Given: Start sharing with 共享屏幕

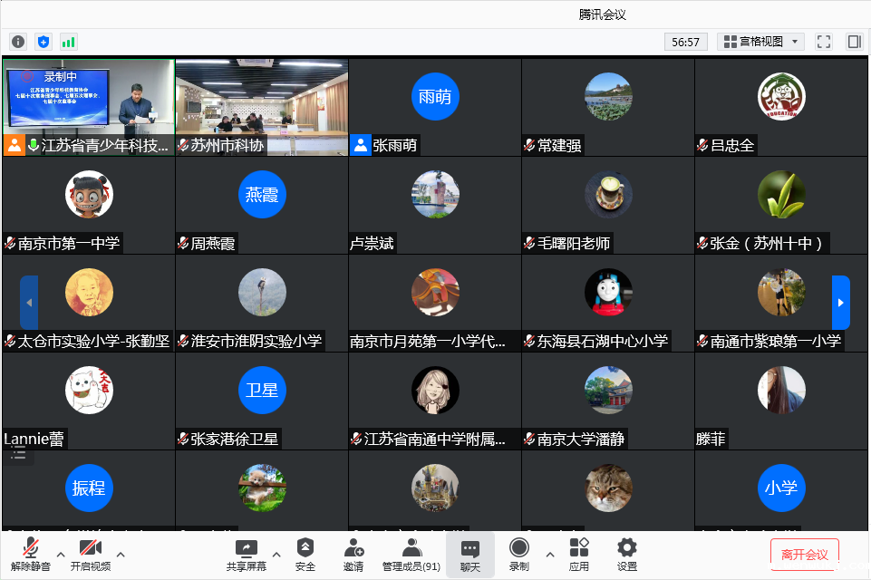Looking at the screenshot, I should 245,553.
